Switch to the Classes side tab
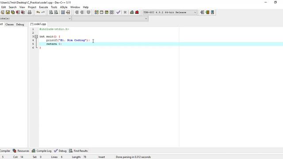The width and height of the screenshot is (283, 159). (x=9, y=24)
